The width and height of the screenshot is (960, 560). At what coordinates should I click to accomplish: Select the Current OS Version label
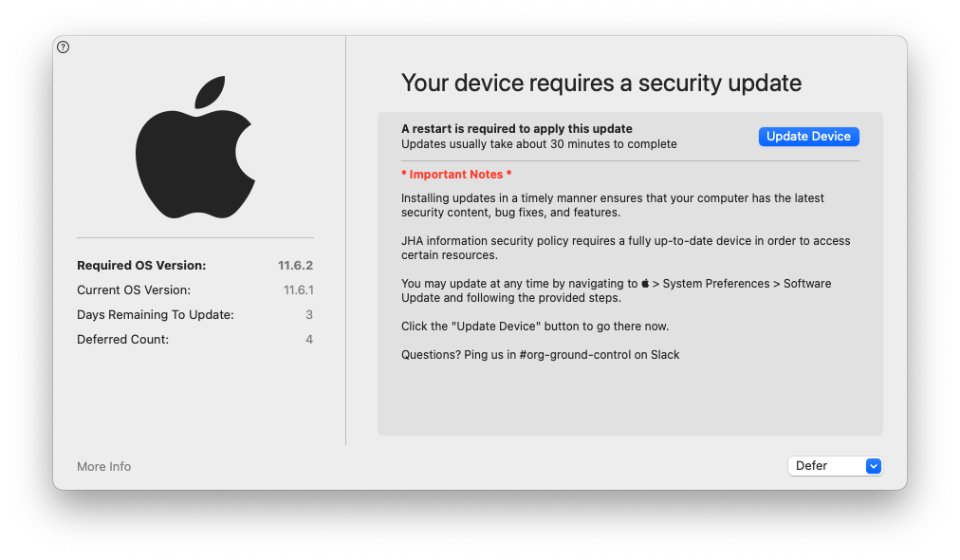tap(134, 290)
